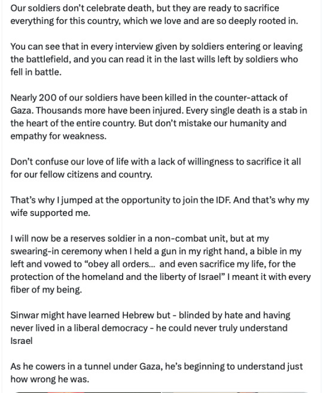Click the phrase "empathy for weakness"
This screenshot has width=323, height=393.
tap(59, 136)
